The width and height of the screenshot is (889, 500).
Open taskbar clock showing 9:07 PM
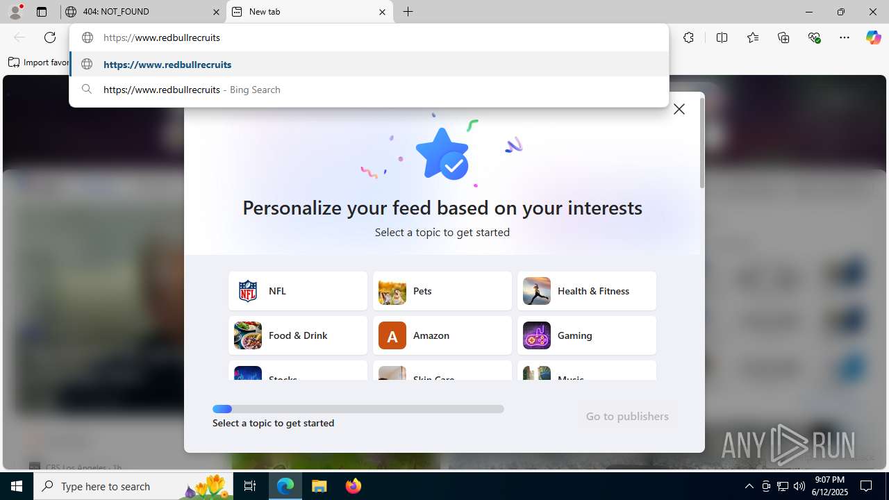coord(830,486)
